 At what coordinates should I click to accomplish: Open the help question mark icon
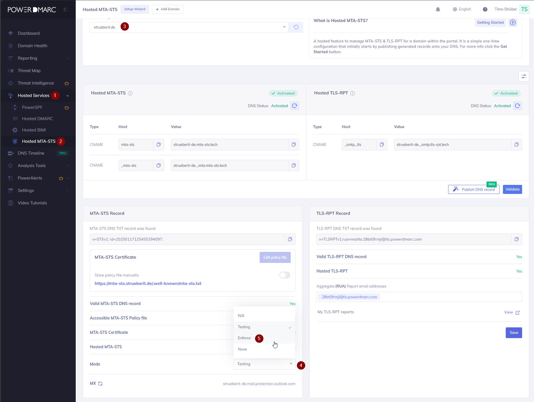click(485, 9)
